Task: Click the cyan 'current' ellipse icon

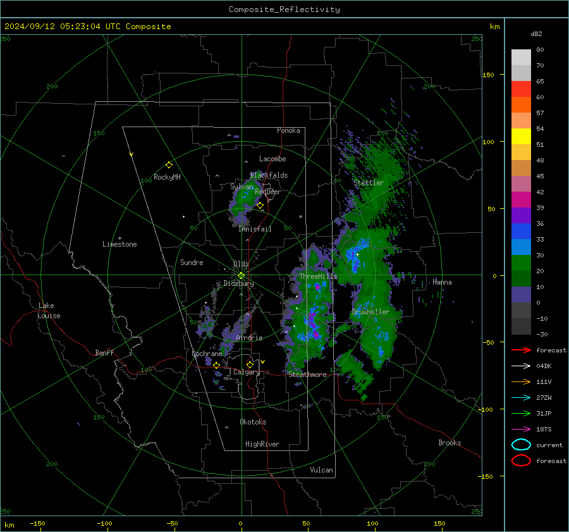Action: [521, 445]
